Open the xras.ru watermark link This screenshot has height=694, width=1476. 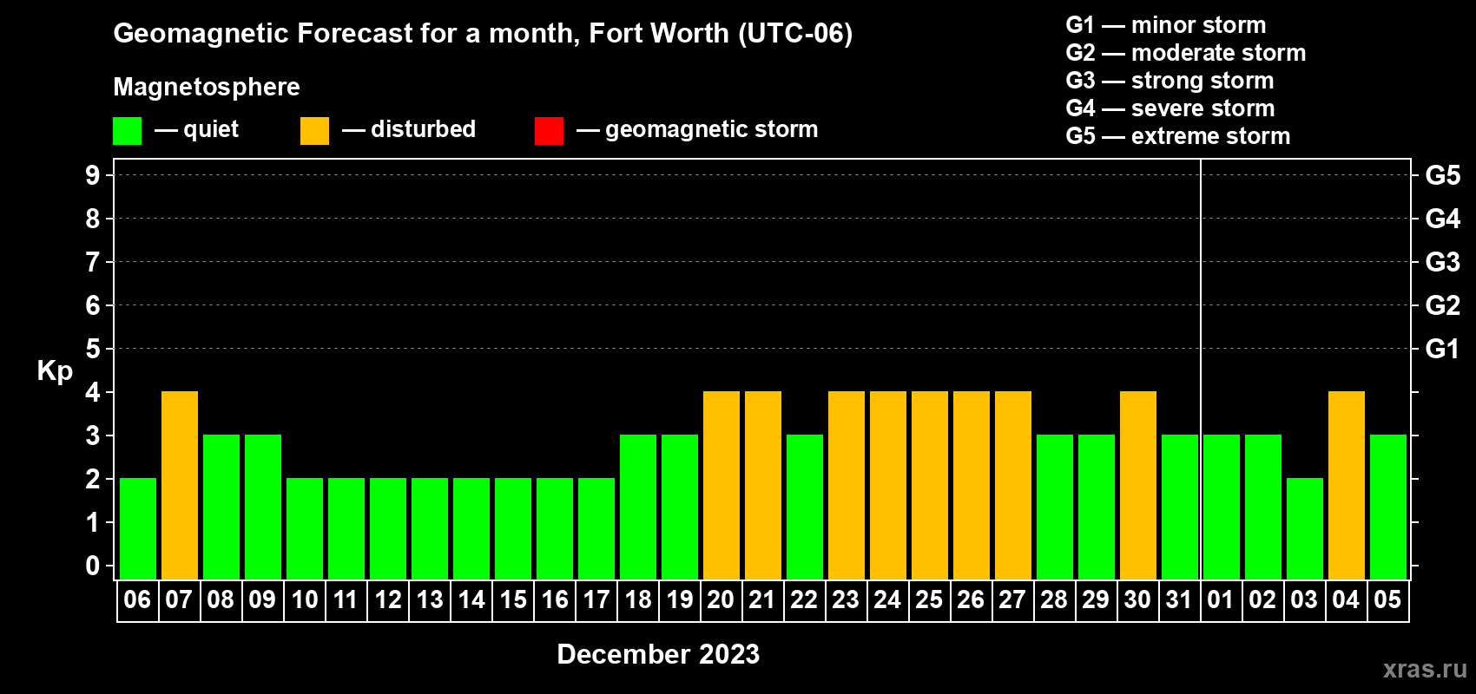tap(1424, 669)
